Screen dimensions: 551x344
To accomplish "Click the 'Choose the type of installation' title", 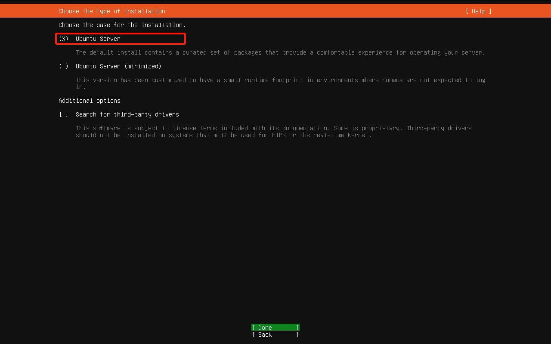I will tap(112, 11).
